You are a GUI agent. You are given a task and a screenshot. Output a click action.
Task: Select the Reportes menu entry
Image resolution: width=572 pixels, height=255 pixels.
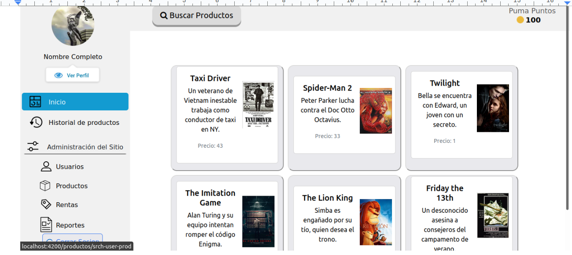[70, 225]
